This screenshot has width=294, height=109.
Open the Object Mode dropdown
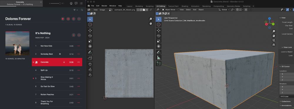point(170,10)
